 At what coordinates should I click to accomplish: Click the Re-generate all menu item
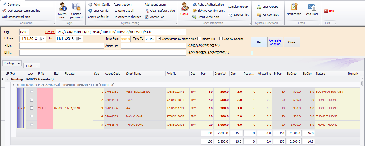click(x=124, y=11)
